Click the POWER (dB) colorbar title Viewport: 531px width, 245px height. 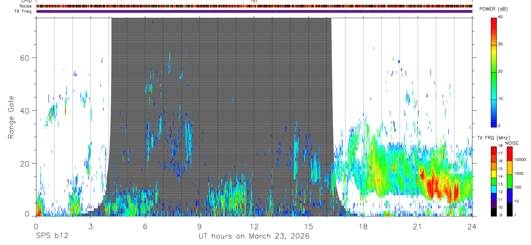(x=494, y=9)
